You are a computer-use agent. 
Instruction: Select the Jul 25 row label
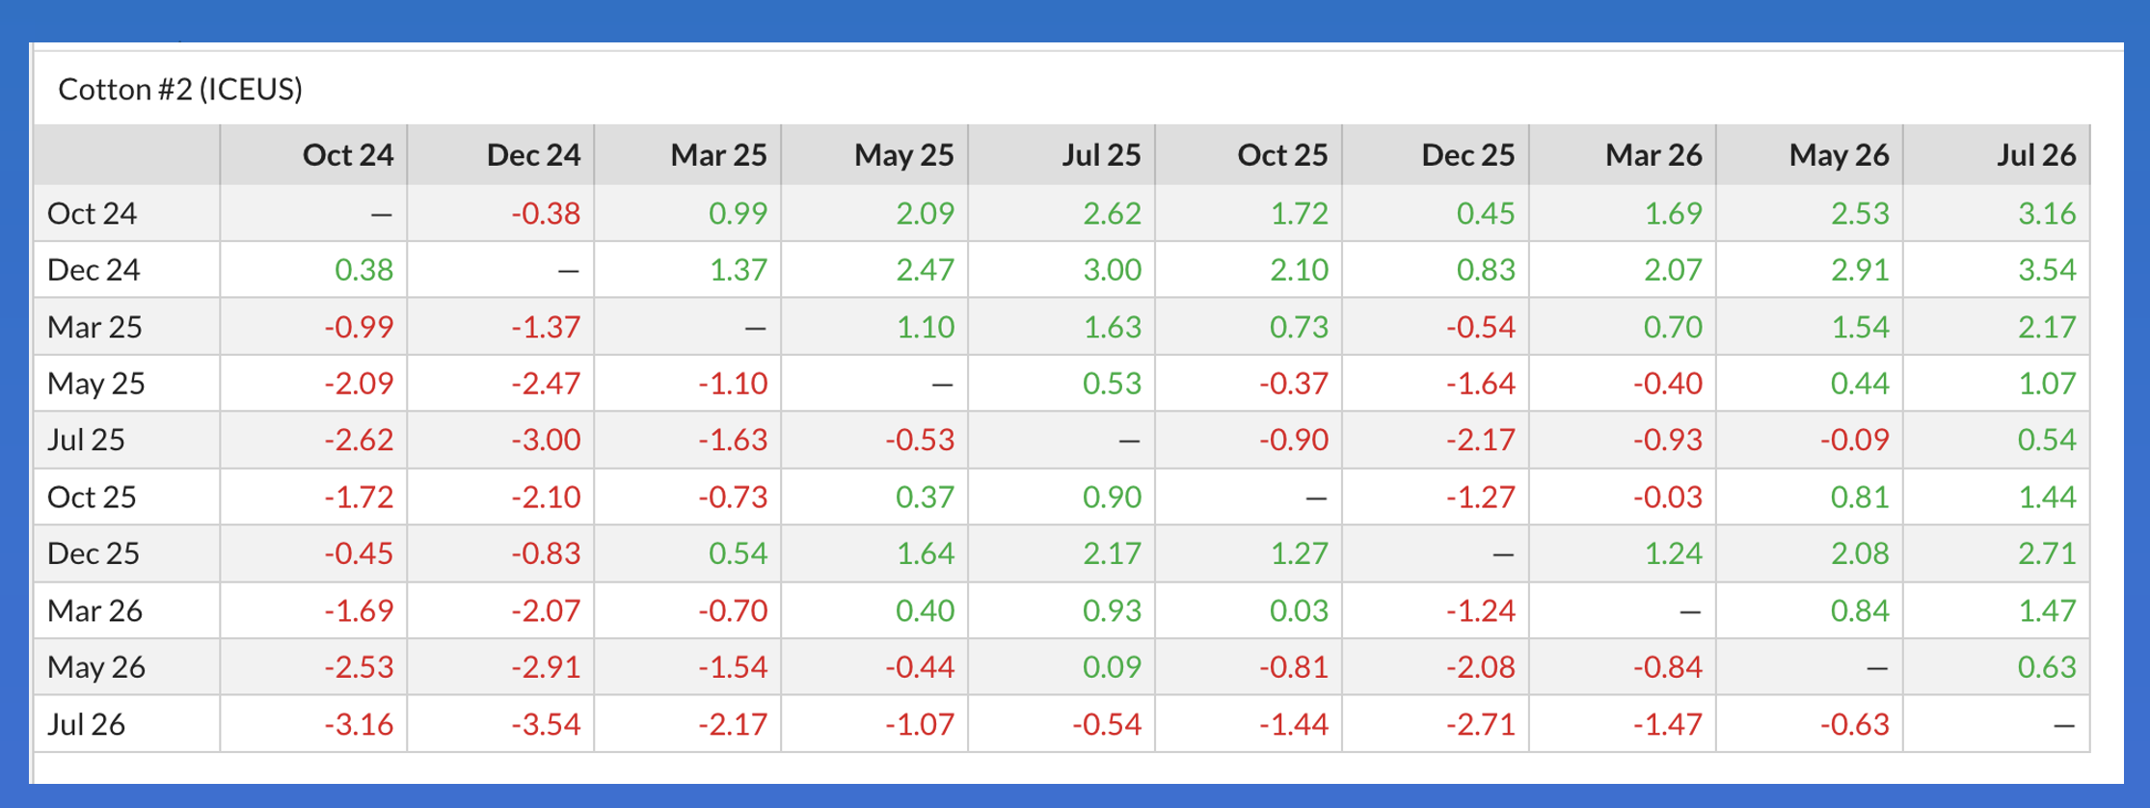[x=86, y=441]
